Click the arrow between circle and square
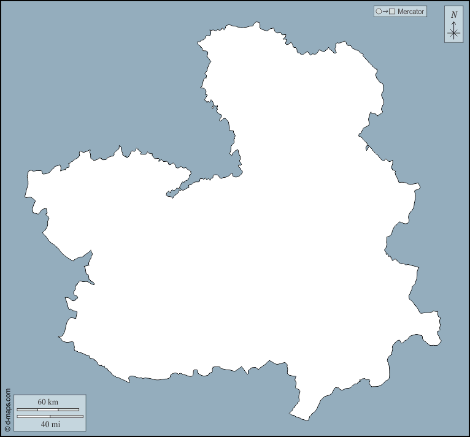 click(385, 12)
